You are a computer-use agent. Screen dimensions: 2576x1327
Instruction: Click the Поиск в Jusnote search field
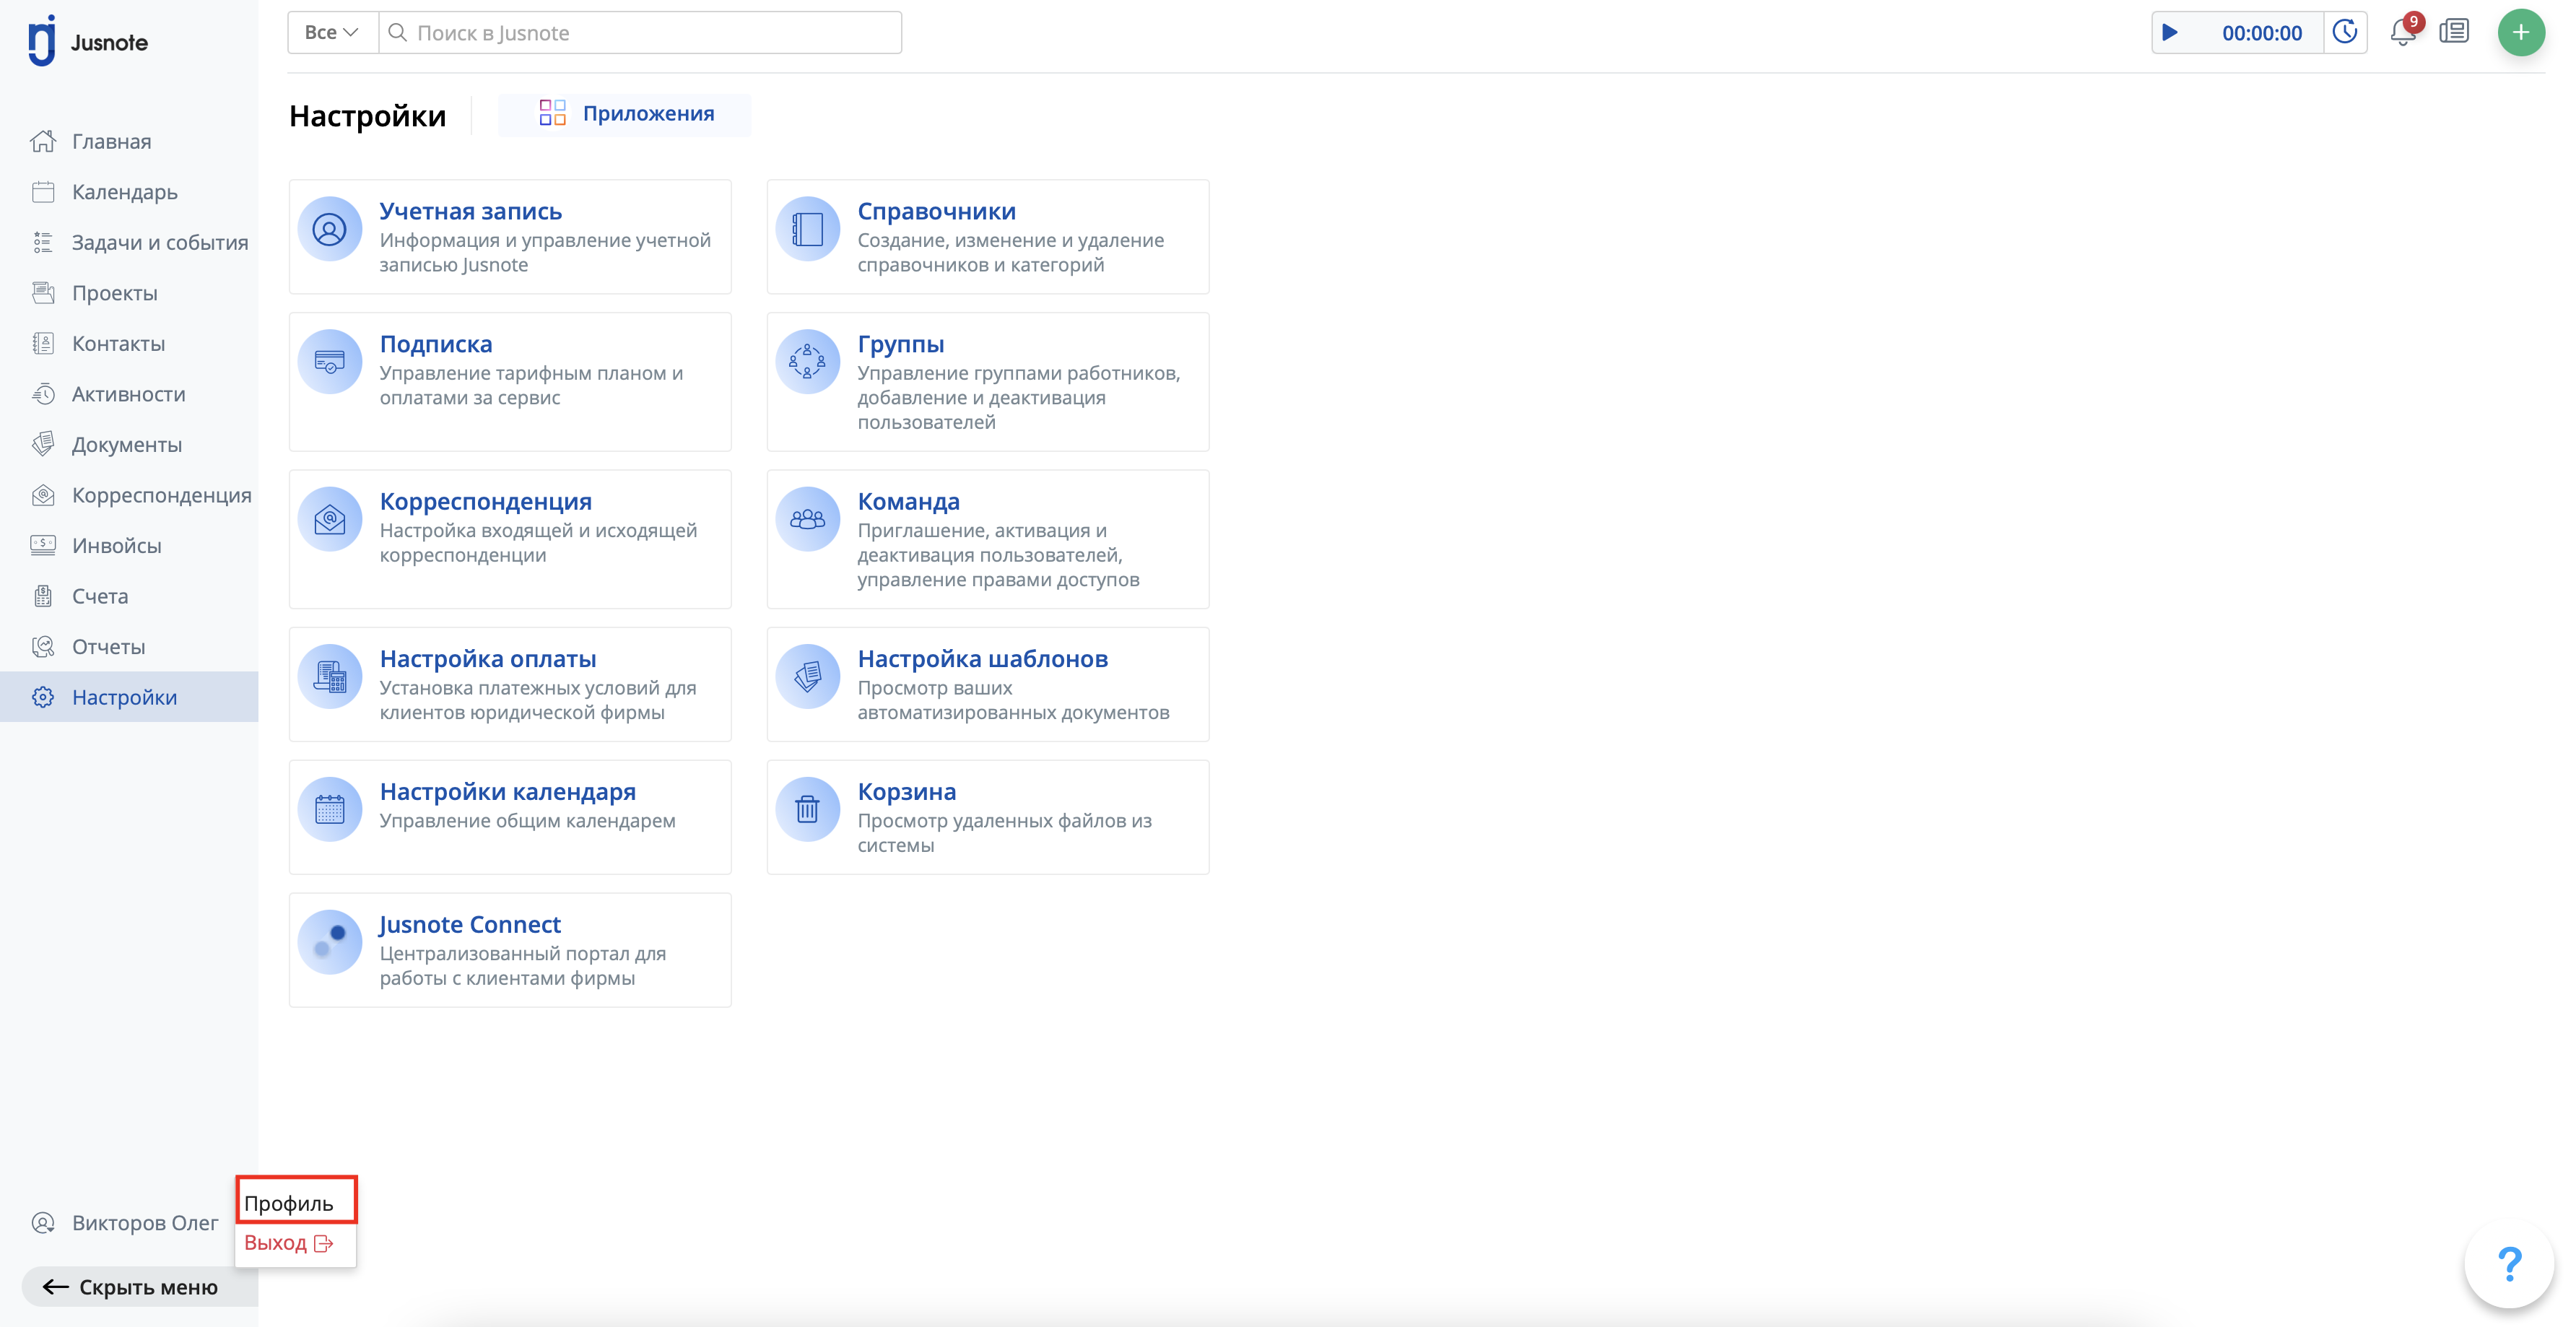640,32
